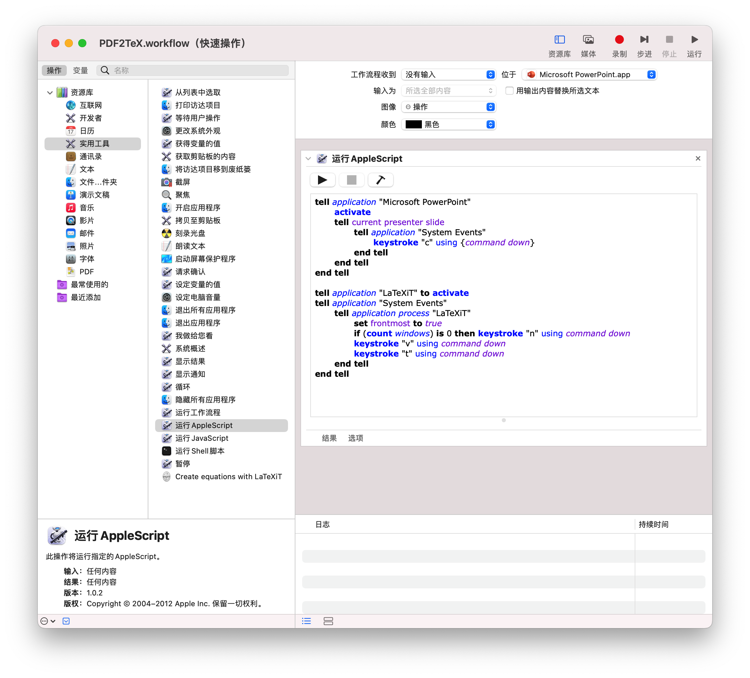Select the 运行 Shell 脚本 action
750x678 pixels.
pos(221,451)
